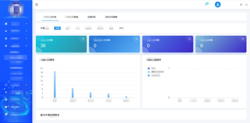Click info icon on the 人员总数 card
This screenshot has width=250, height=123.
click(x=136, y=39)
